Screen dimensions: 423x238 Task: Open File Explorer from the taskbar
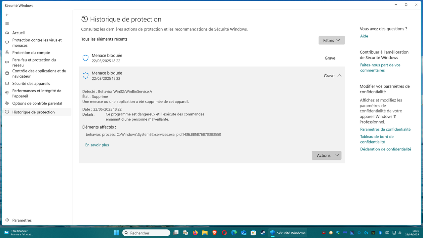tap(205, 233)
